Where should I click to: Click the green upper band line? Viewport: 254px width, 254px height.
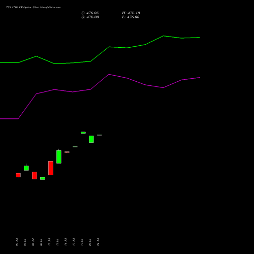(x=100, y=50)
